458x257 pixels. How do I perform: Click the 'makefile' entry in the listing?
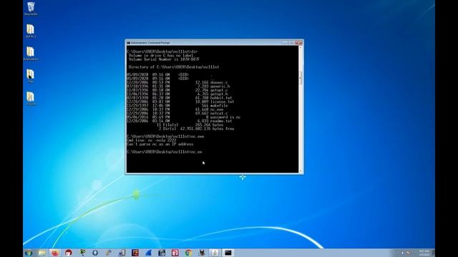click(219, 106)
